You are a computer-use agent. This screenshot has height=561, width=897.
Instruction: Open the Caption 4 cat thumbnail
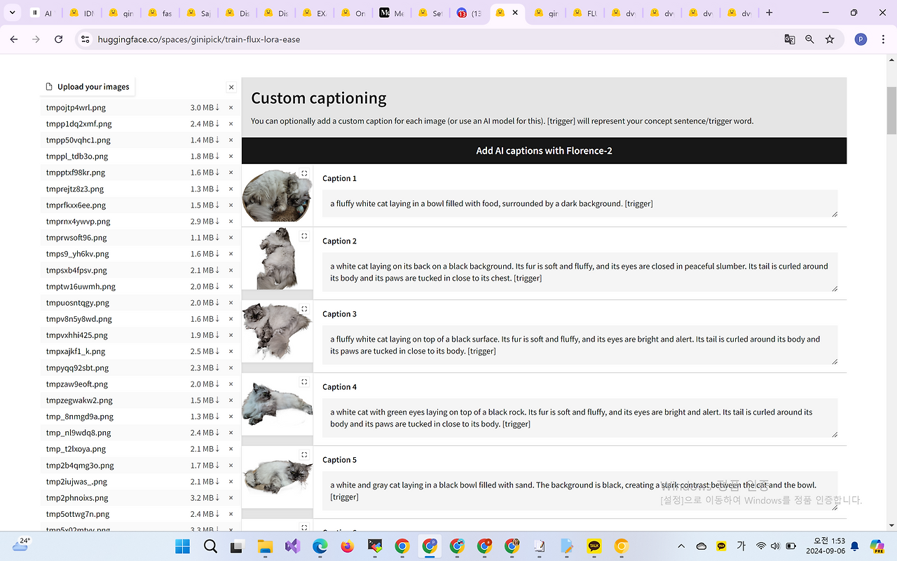click(x=278, y=405)
